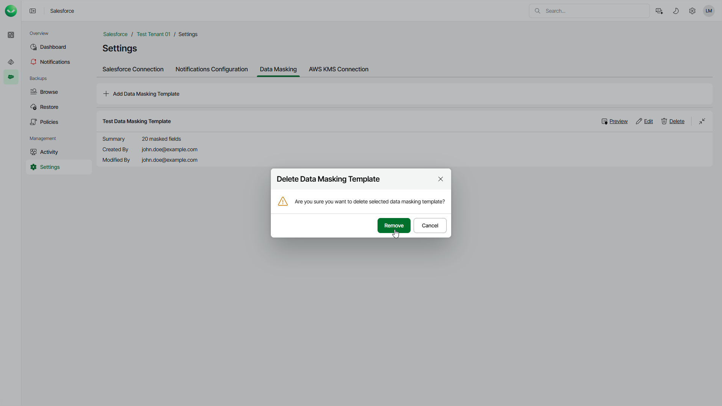Image resolution: width=722 pixels, height=406 pixels.
Task: Open the LM user avatar menu
Action: coord(709,11)
